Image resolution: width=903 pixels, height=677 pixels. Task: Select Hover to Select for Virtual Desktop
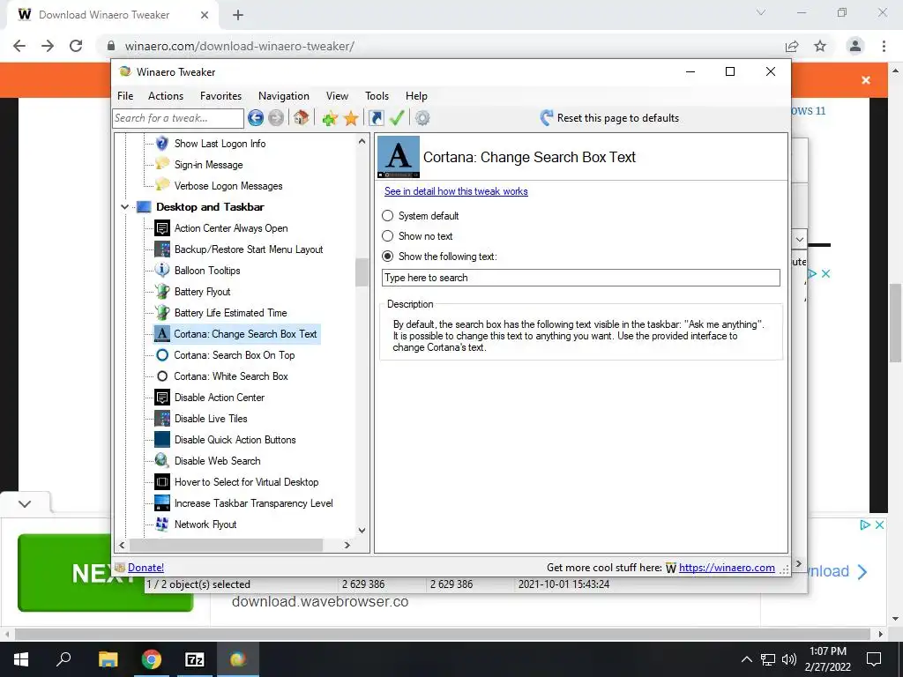(x=246, y=482)
